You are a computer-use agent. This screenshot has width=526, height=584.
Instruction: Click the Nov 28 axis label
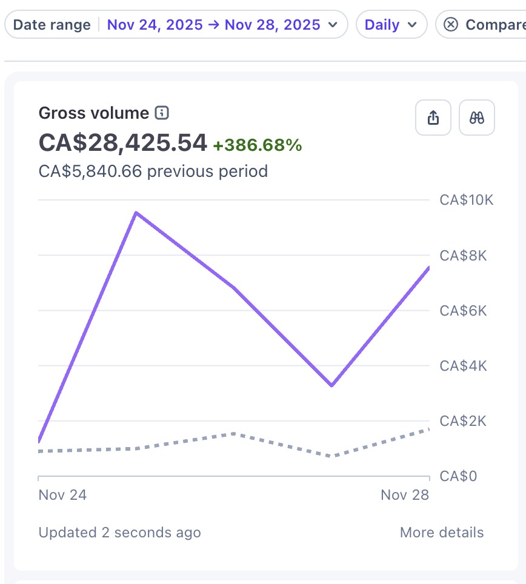click(x=405, y=494)
